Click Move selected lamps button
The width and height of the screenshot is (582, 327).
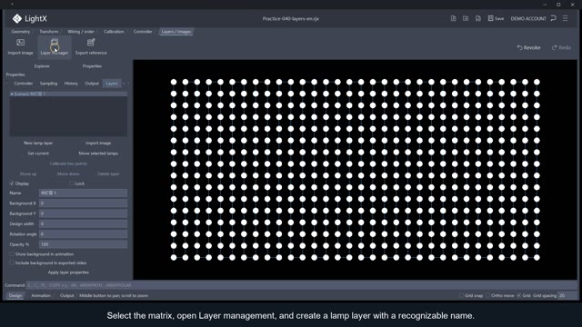click(x=98, y=154)
